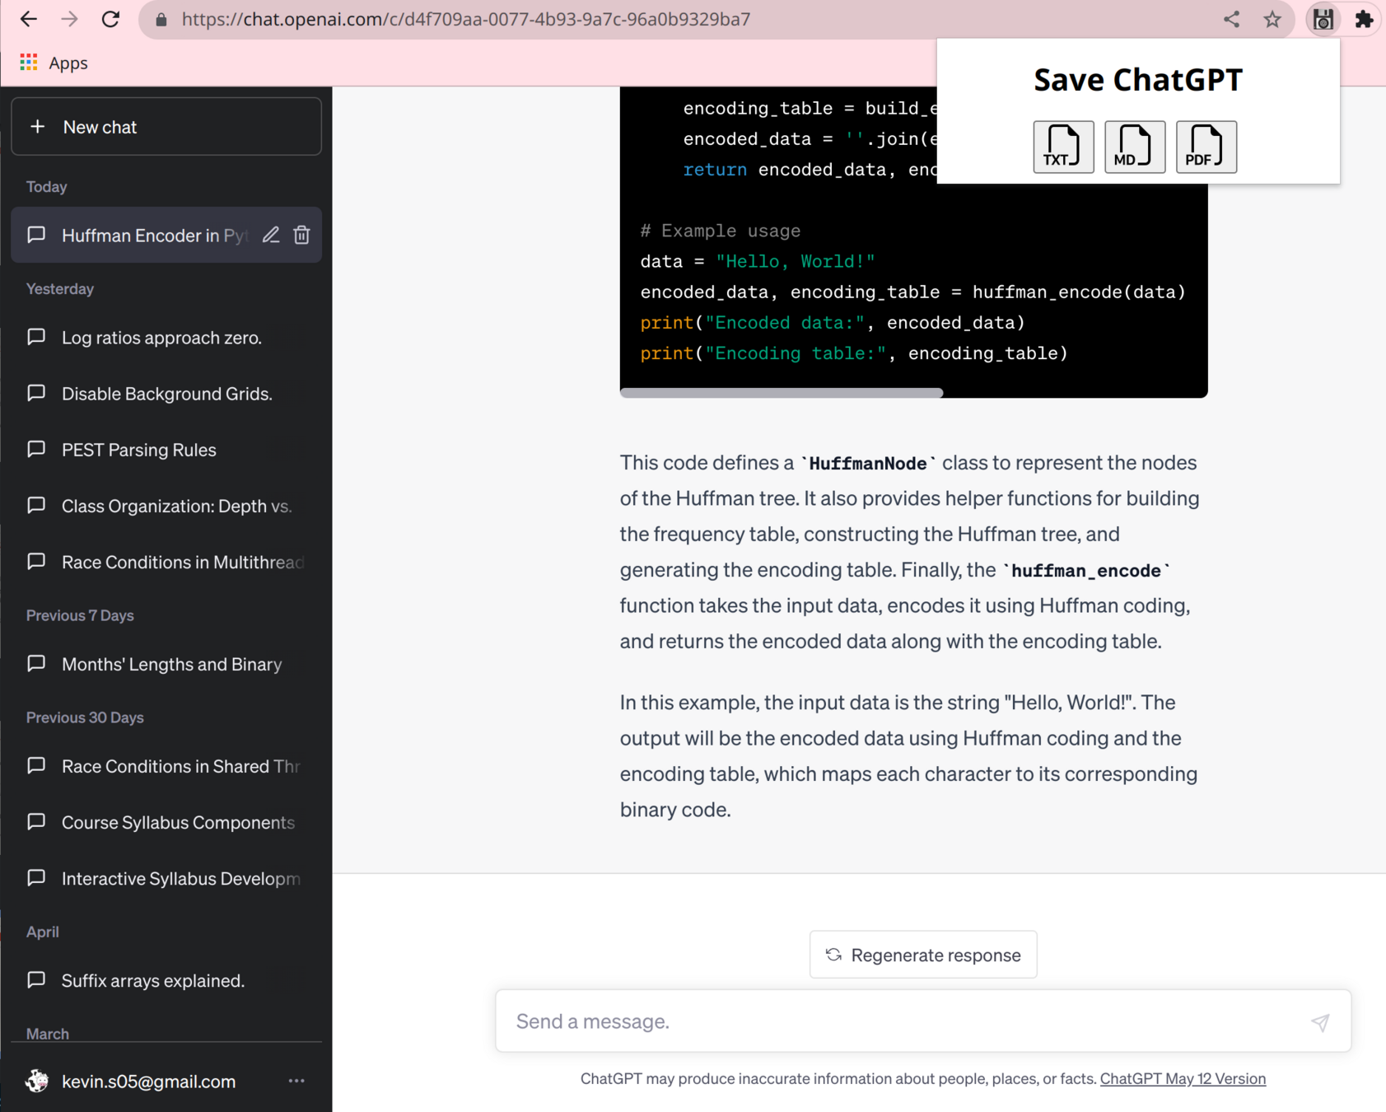Open Interactive Syllabus Developm chat
Image resolution: width=1386 pixels, height=1112 pixels.
166,877
